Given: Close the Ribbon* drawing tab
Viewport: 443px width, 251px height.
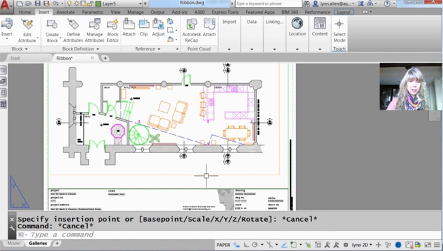Looking at the screenshot, I should [x=93, y=58].
